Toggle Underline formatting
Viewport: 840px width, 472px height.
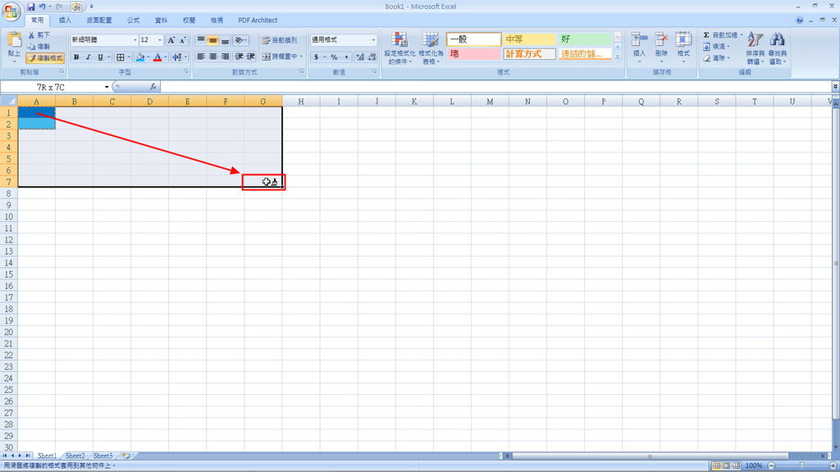pos(99,57)
